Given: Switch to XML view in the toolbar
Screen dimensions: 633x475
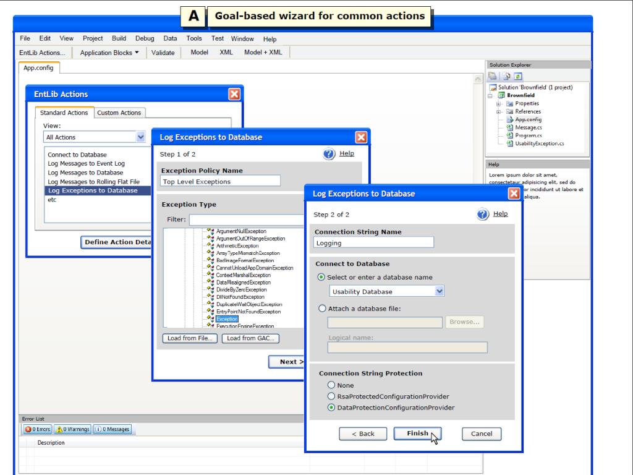Looking at the screenshot, I should [226, 52].
